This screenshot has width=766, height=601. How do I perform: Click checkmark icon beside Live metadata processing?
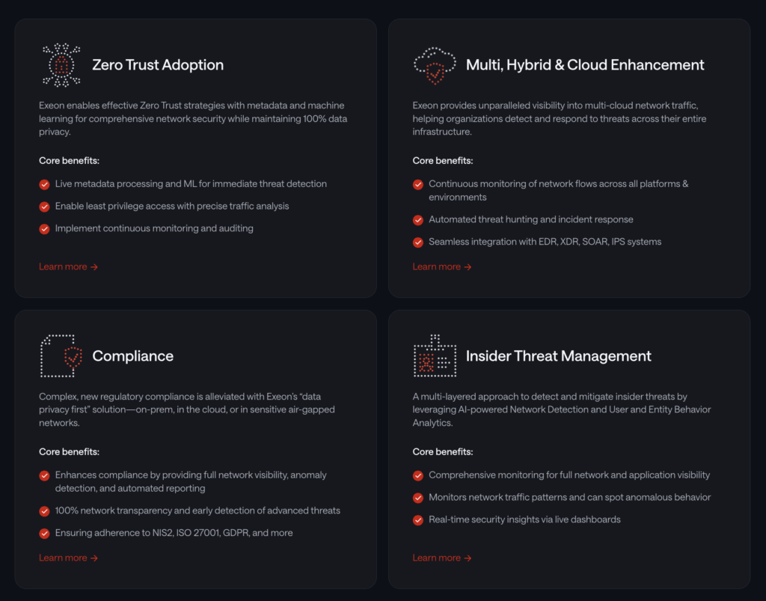tap(45, 184)
